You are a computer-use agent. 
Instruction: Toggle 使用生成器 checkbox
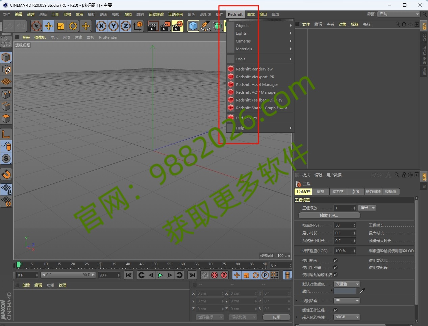[335, 268]
